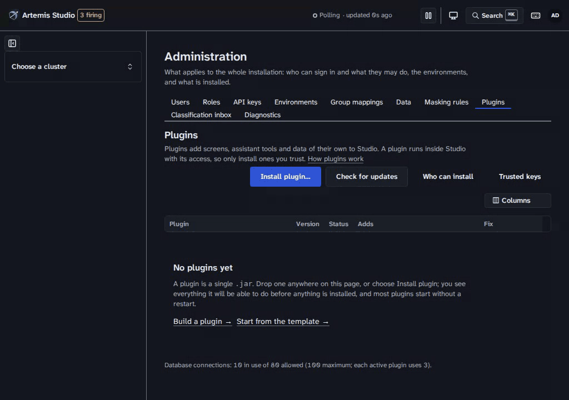Click the No plugins yet heading
Screen dimensions: 569x400
point(203,268)
